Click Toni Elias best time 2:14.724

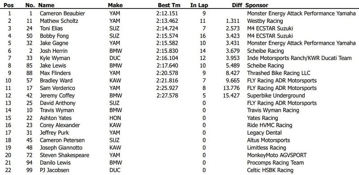(167, 28)
